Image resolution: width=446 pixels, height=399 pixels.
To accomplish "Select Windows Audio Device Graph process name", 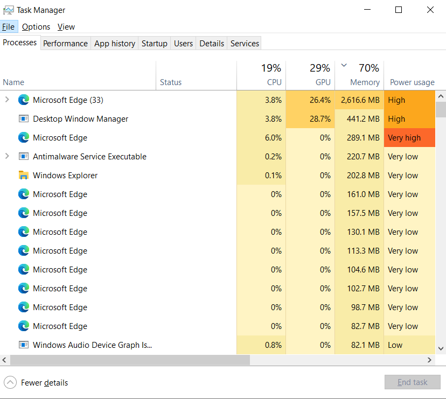I will (x=93, y=345).
